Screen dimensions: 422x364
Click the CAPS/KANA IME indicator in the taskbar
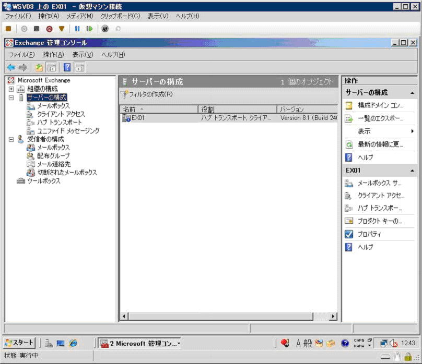click(x=358, y=343)
